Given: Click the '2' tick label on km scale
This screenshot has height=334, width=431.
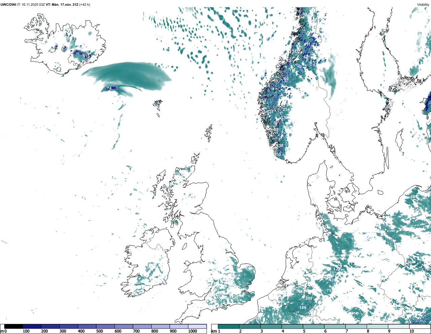Looking at the screenshot, I should 240,331.
